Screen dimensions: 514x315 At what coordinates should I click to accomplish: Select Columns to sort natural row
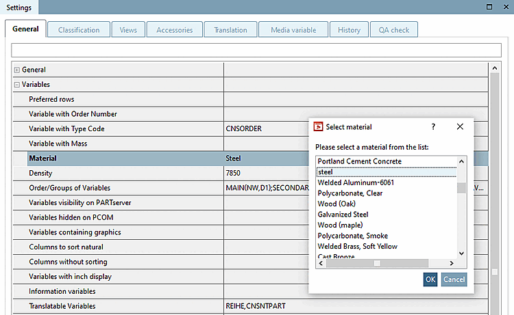(119, 247)
